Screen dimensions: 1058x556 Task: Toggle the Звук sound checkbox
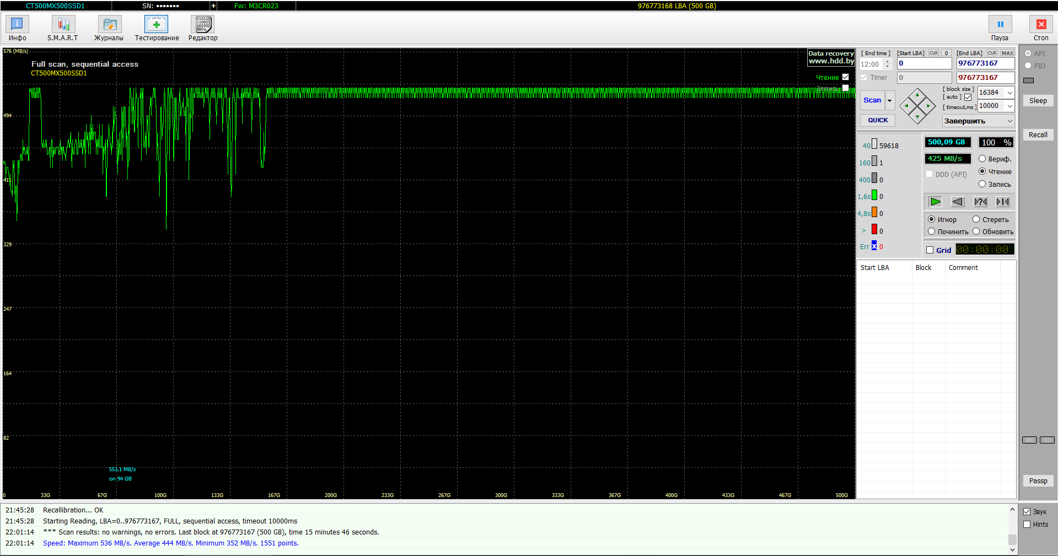click(1027, 512)
